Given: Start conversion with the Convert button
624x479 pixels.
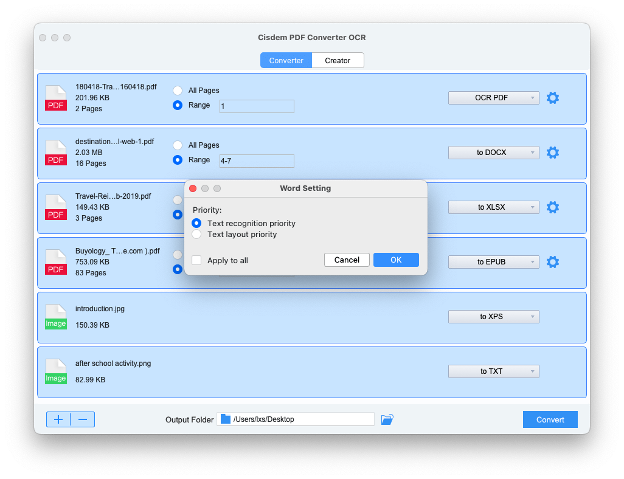Looking at the screenshot, I should tap(550, 419).
